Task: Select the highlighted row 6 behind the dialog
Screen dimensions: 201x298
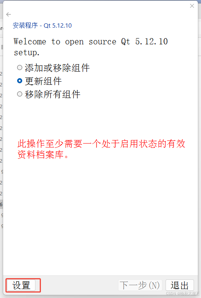Action: pyautogui.click(x=1, y=204)
